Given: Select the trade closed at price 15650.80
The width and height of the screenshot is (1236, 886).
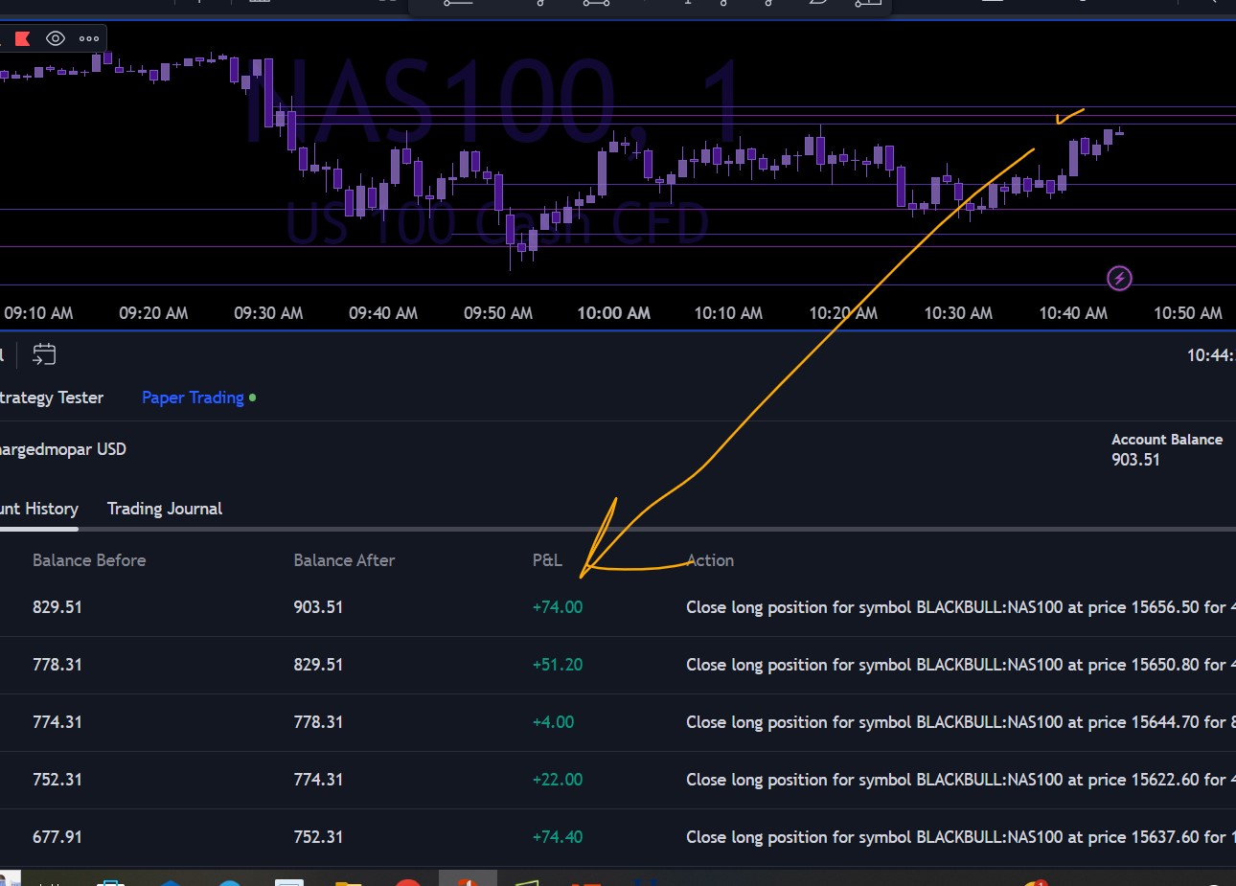Looking at the screenshot, I should click(955, 665).
